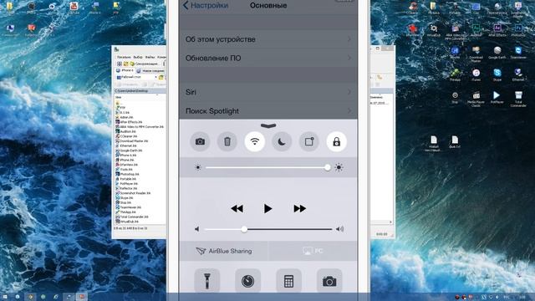The image size is (535, 301).
Task: Open the Файлы menu in file manager
Action: tap(150, 57)
